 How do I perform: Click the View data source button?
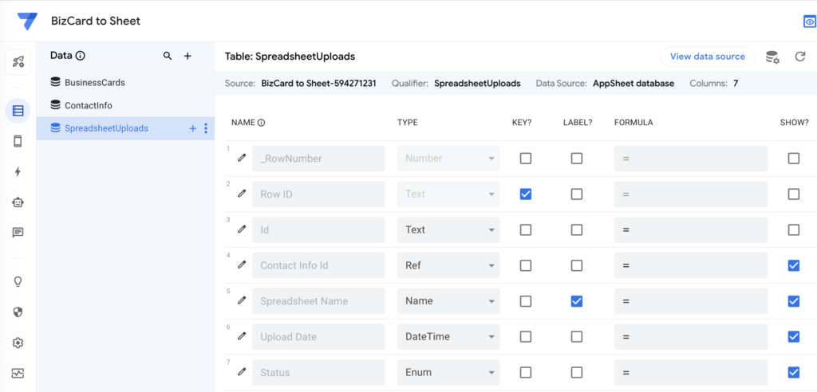click(707, 57)
